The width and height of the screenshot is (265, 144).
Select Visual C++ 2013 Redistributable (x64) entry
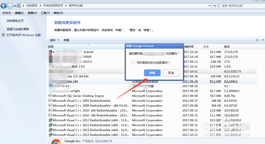coord(152,130)
